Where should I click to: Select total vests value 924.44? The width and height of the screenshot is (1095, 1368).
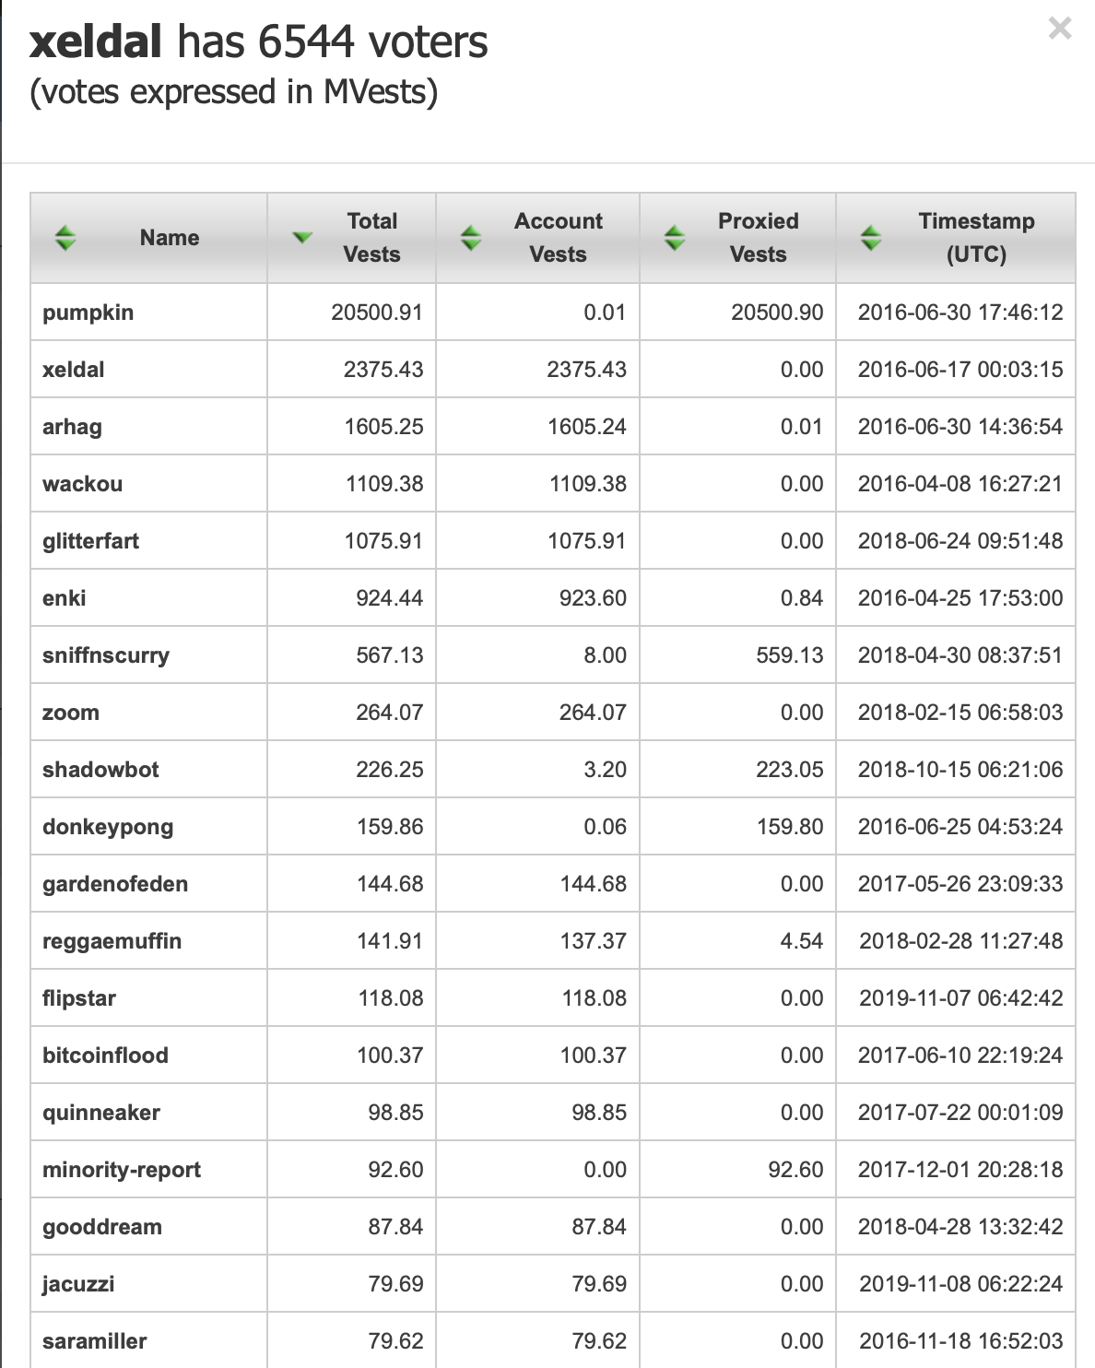[x=389, y=598]
